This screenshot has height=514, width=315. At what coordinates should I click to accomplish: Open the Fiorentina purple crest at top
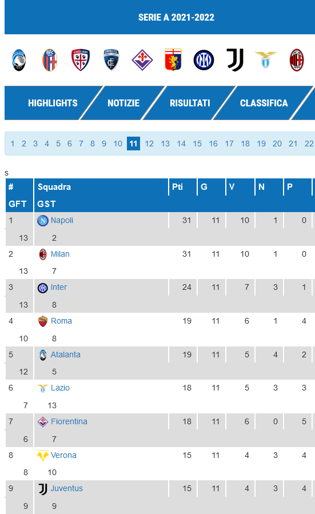142,60
